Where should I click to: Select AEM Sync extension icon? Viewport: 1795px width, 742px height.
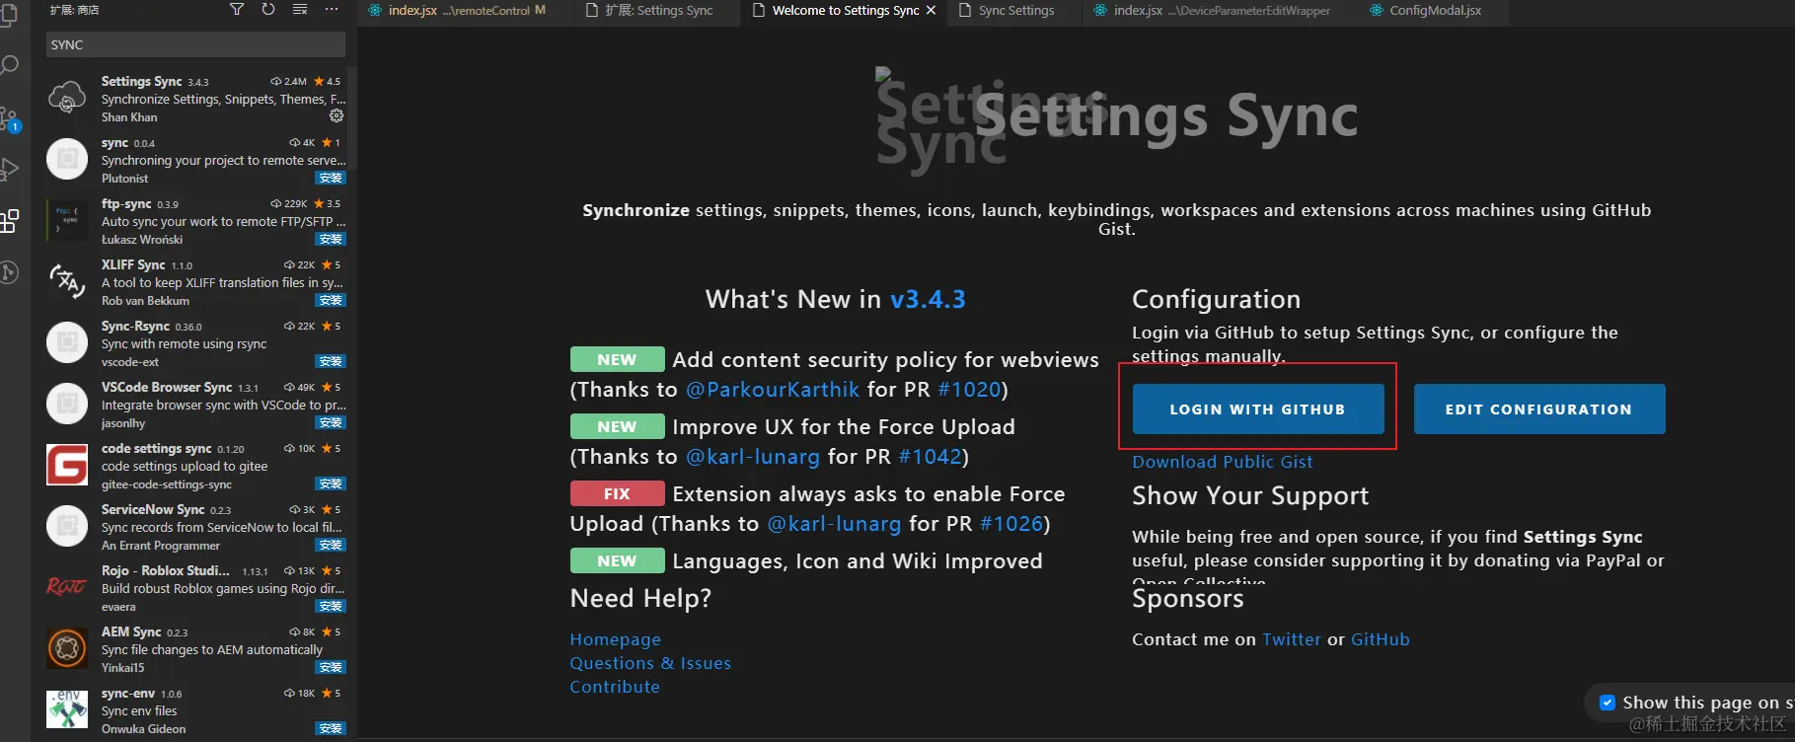(x=67, y=648)
